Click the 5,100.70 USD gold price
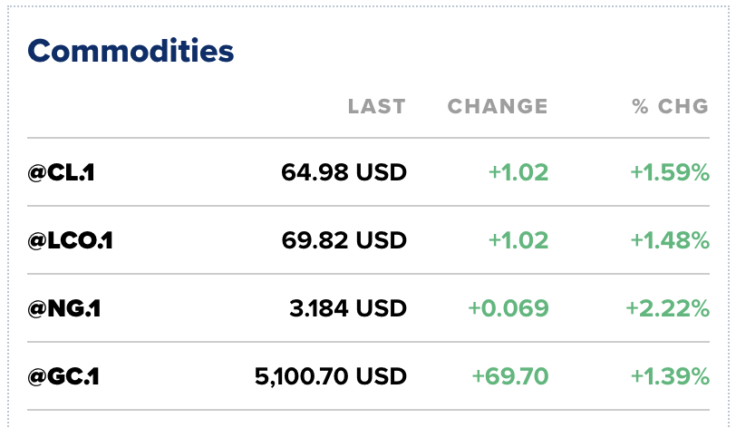Viewport: 736px width, 428px height. (331, 376)
